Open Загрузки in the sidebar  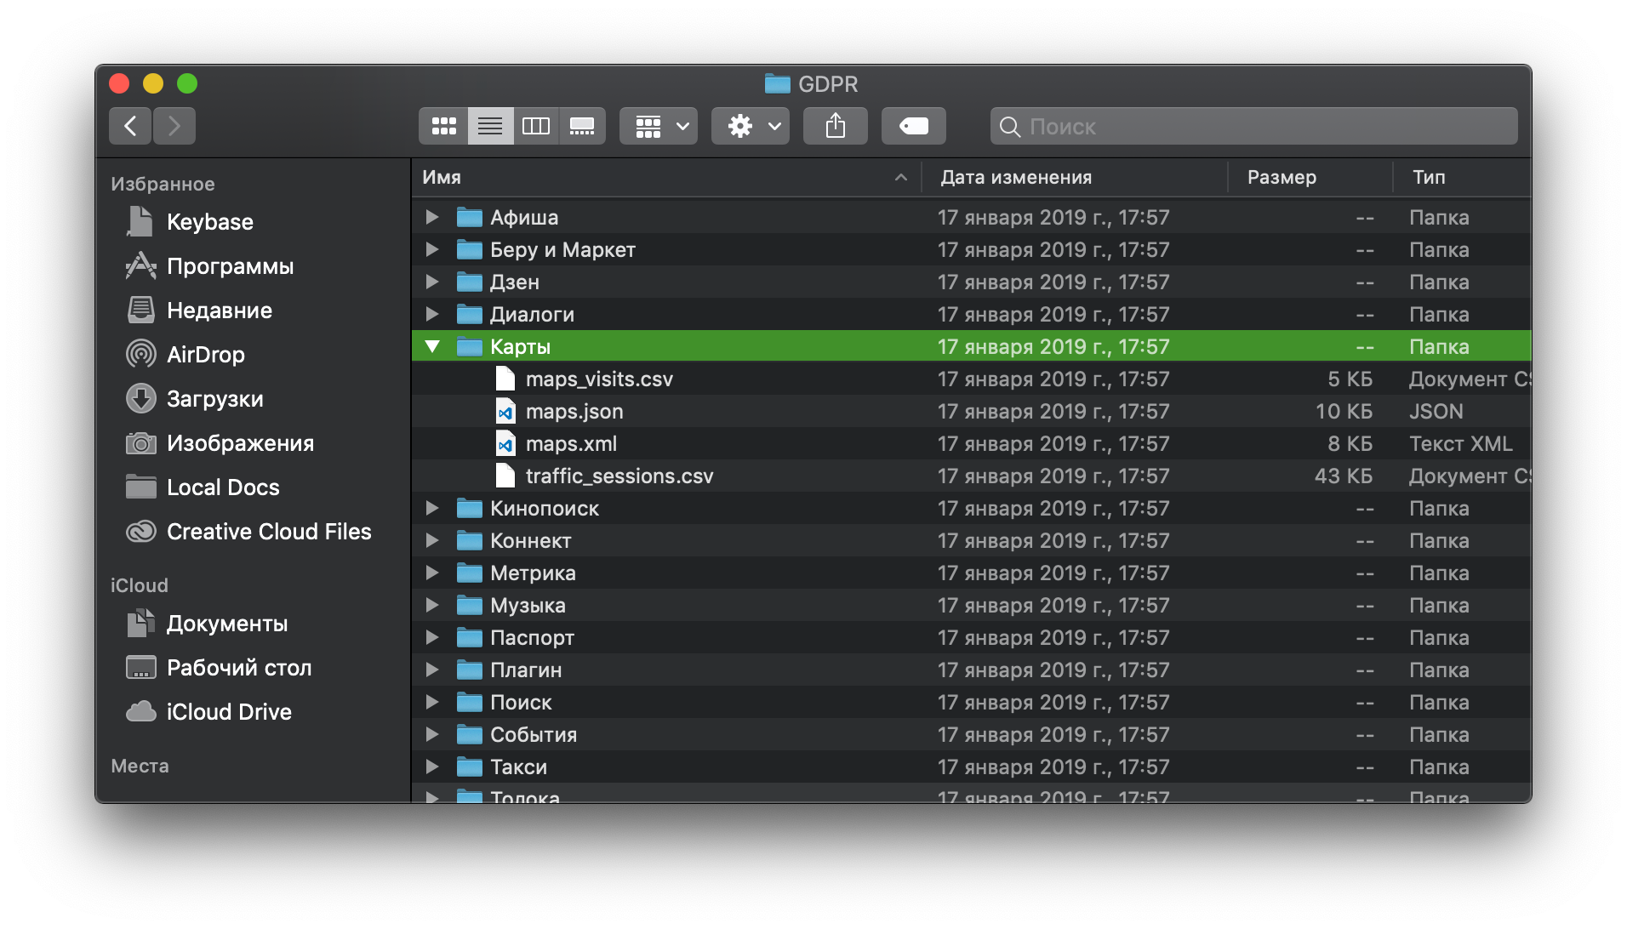(214, 399)
